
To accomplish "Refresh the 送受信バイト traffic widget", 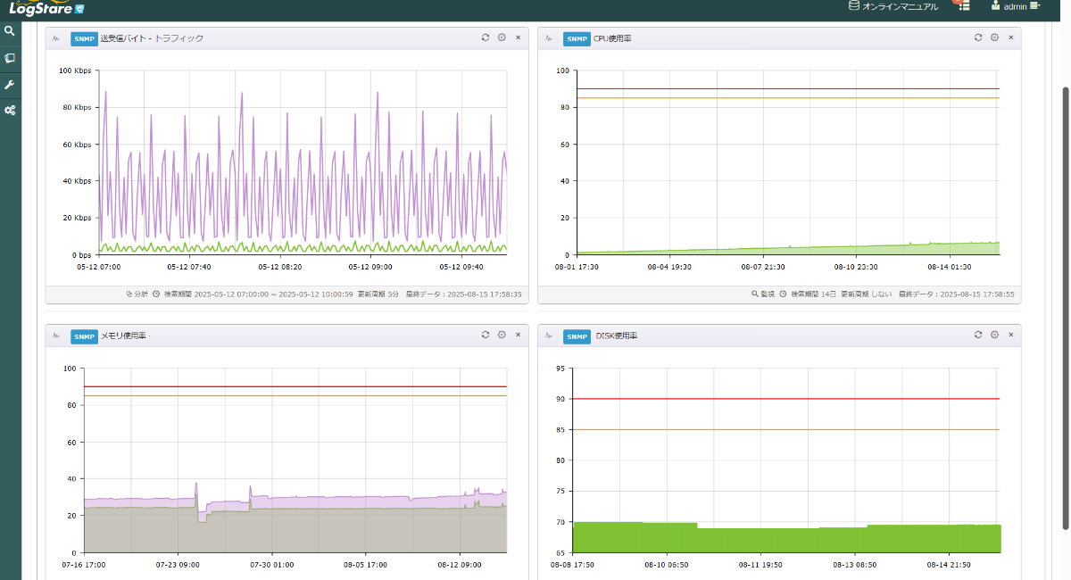I will [x=486, y=37].
